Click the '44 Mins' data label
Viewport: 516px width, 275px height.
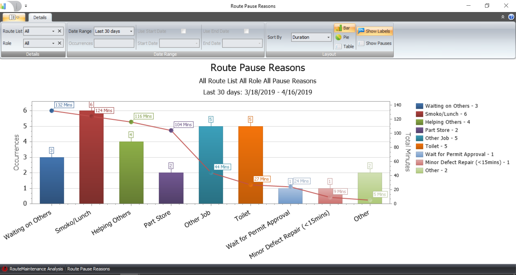click(222, 167)
